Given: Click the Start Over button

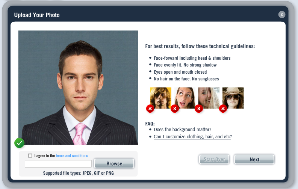Looking at the screenshot, I should [214, 159].
